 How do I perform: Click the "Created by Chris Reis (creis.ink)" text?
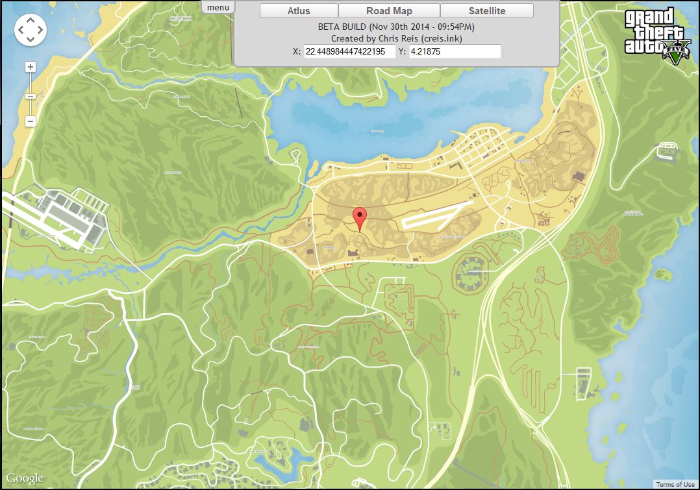point(396,38)
